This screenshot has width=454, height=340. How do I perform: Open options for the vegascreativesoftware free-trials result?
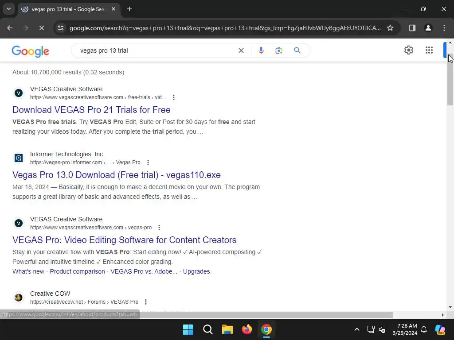tap(174, 97)
